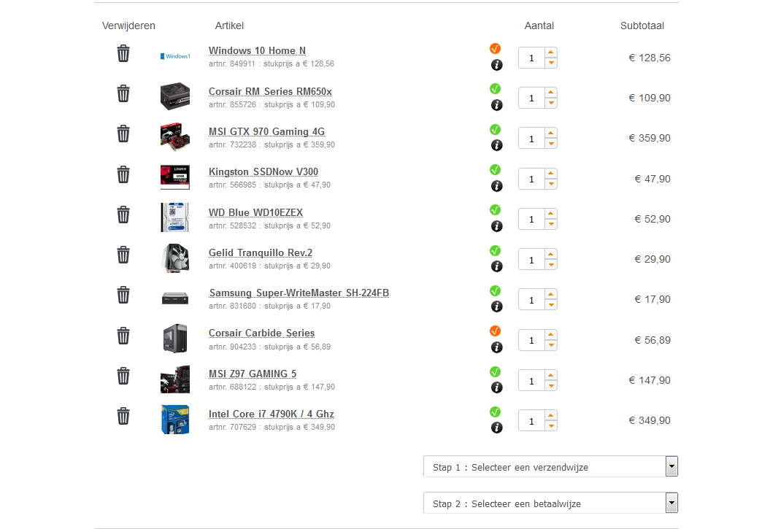770x529 pixels.
Task: Click trash icon for Corsair Carbide Series
Action: coord(123,336)
